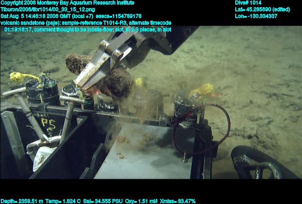Click the 'Dive# 1014' label
This screenshot has width=302, height=204.
[248, 3]
